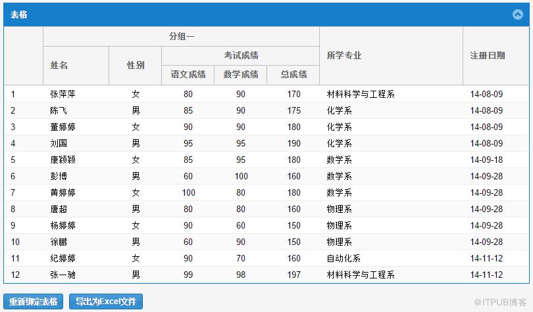Click 陈飞's Chinese score 85

[x=188, y=110]
